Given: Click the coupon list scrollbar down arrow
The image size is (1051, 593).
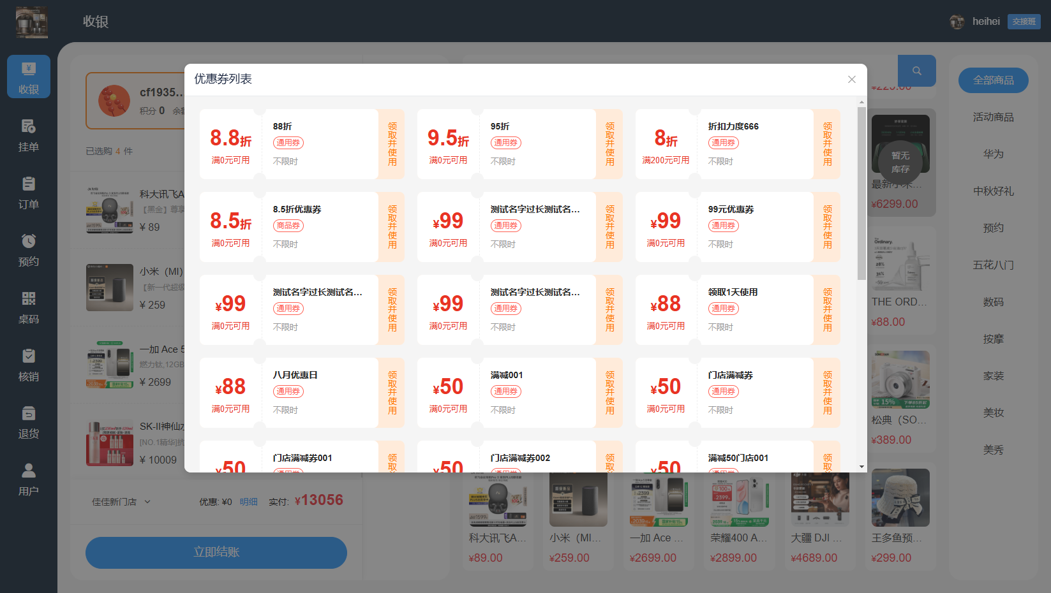Looking at the screenshot, I should coord(861,467).
